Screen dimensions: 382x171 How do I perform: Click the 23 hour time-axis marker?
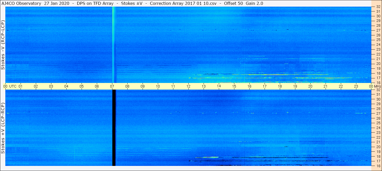(356, 86)
